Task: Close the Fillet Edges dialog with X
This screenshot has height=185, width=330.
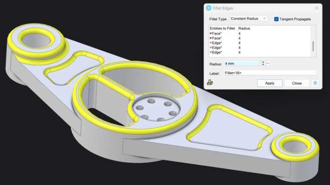Action: pyautogui.click(x=317, y=8)
